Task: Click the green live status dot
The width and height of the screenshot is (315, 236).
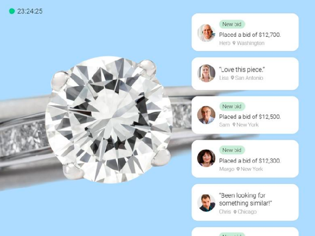Action: point(12,11)
